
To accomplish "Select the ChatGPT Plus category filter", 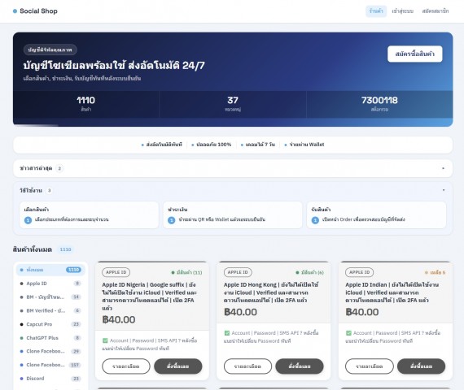I will pyautogui.click(x=50, y=338).
